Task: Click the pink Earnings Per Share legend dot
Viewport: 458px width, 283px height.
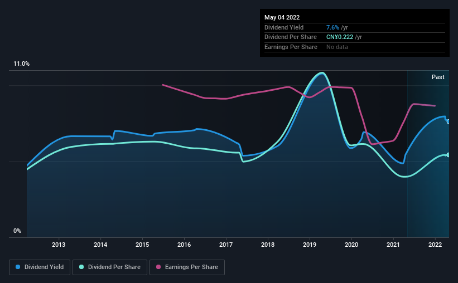Action: click(x=158, y=267)
